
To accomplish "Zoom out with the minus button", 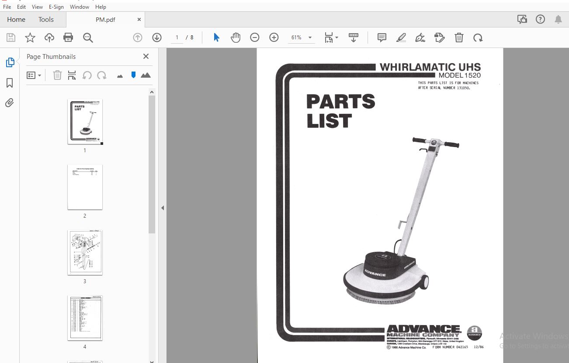I will click(255, 38).
